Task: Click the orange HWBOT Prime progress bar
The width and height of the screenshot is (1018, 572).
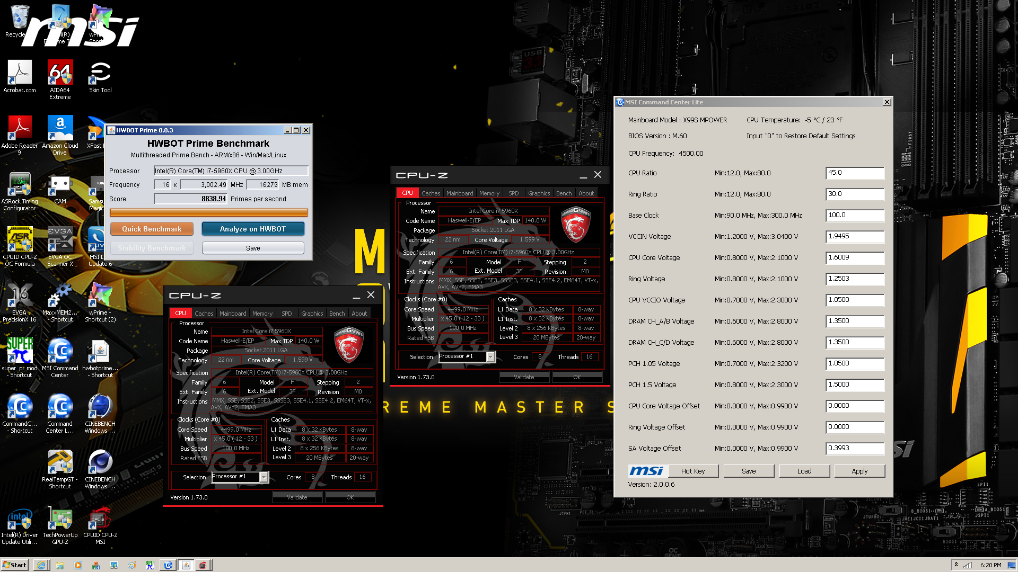Action: coord(209,212)
